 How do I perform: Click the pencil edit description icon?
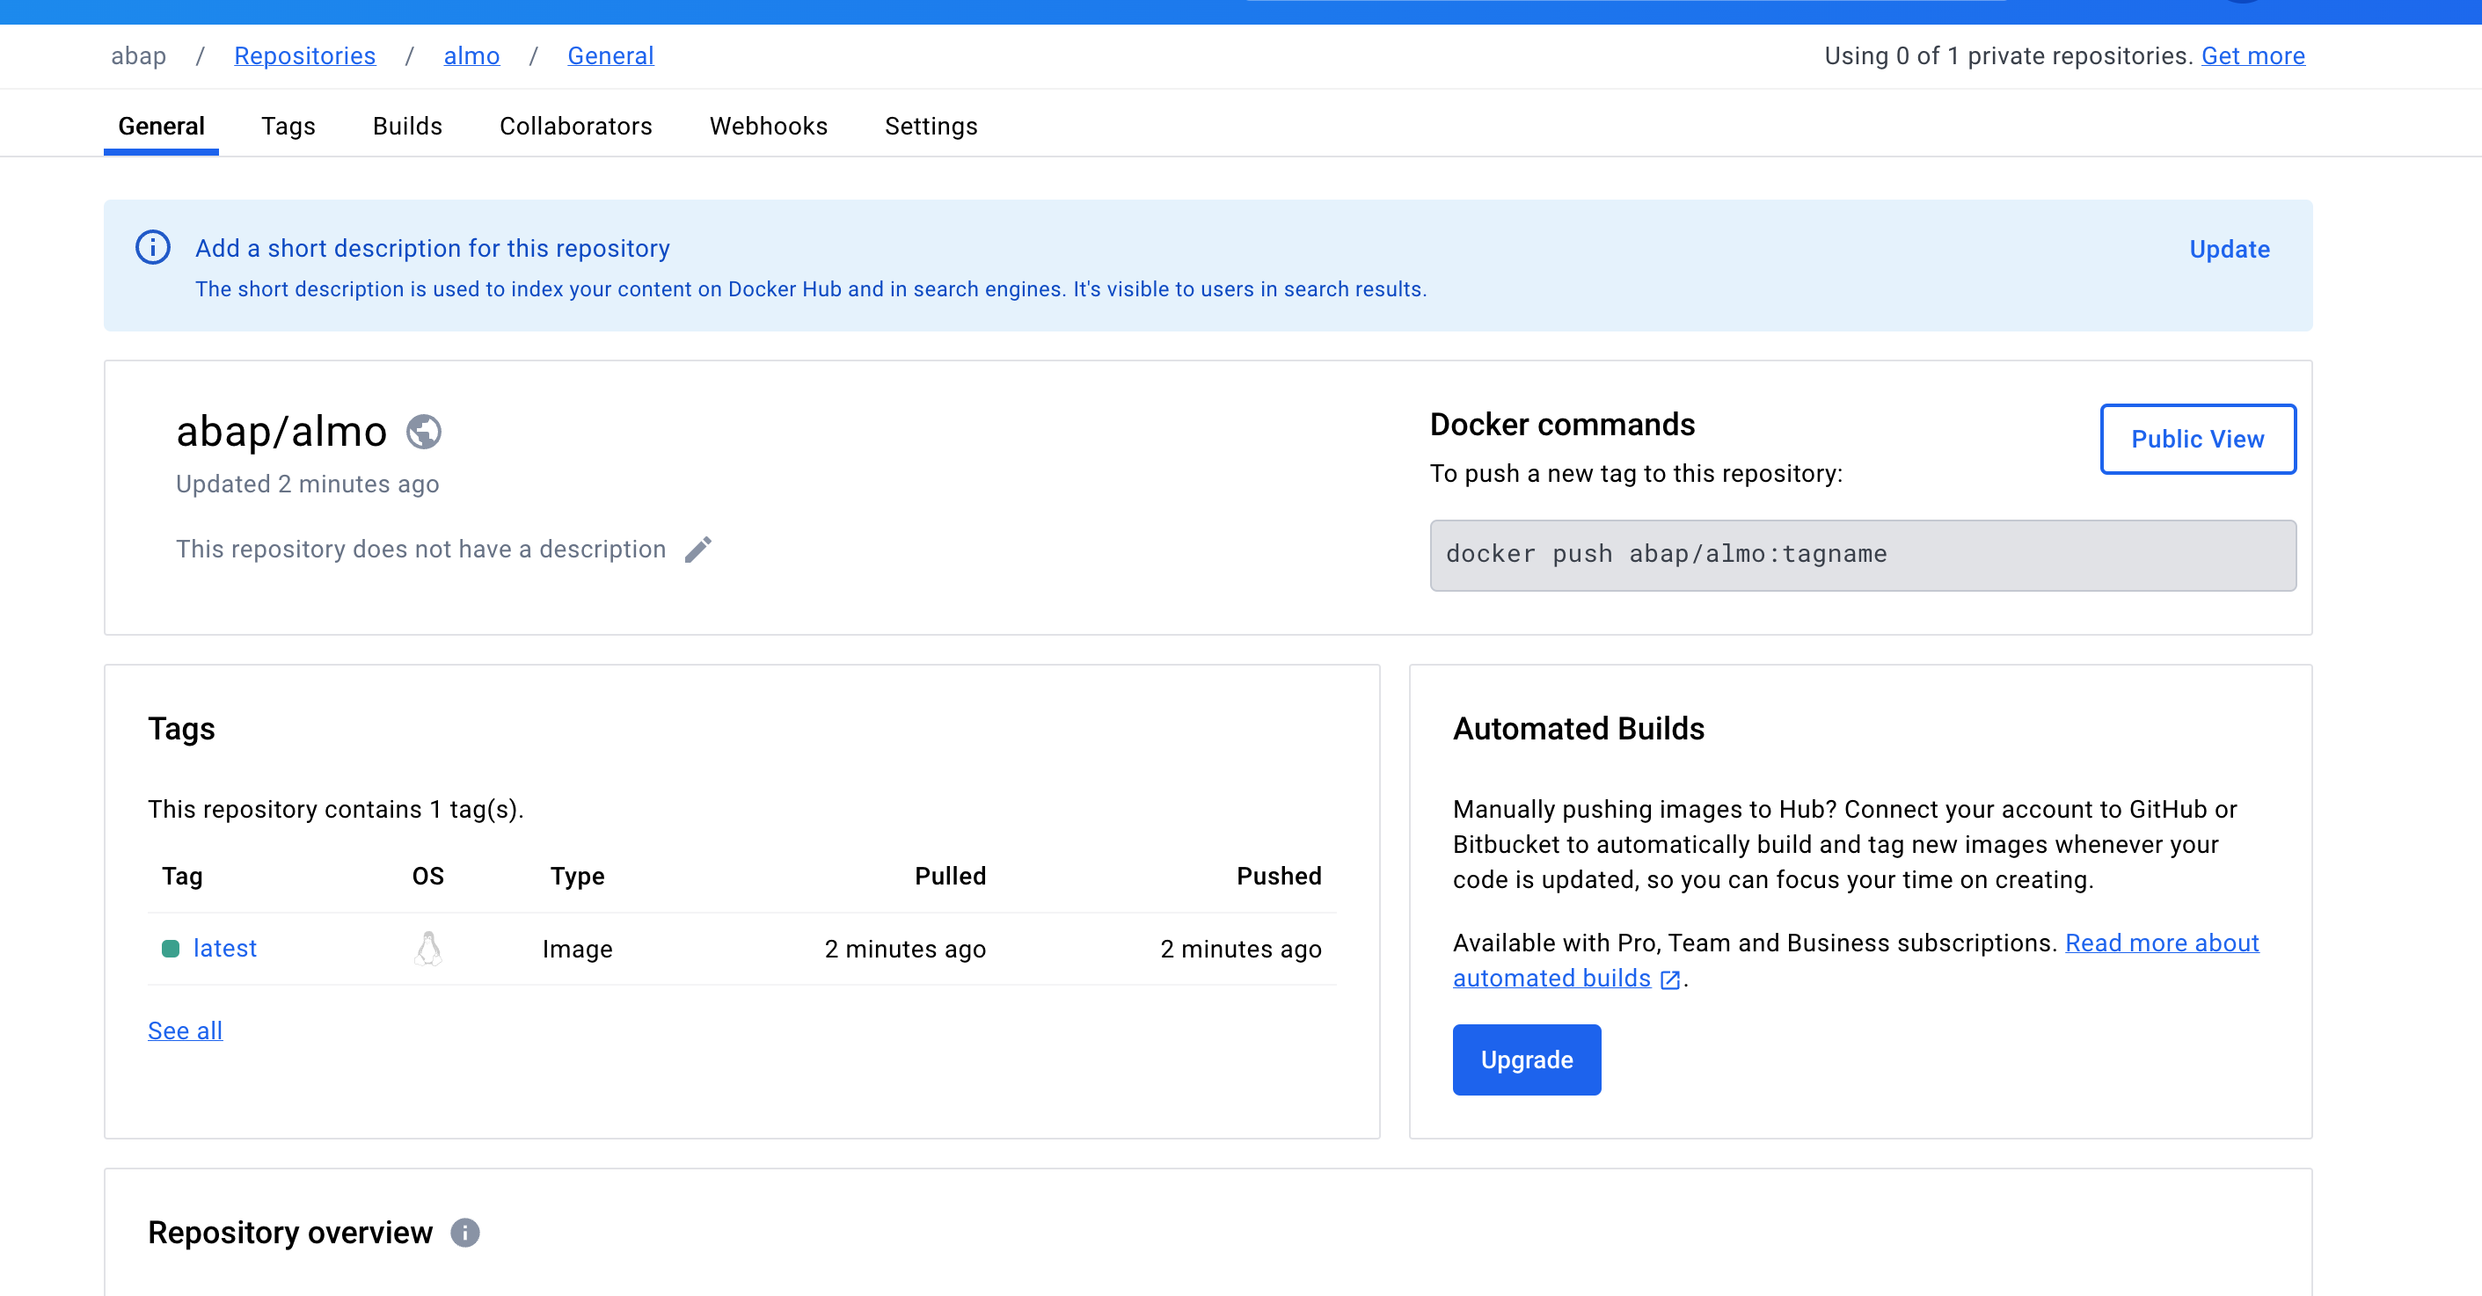click(698, 550)
